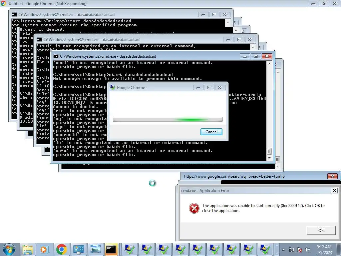Maximize the small Google Chrome dialog
341x256 pixels.
point(209,88)
